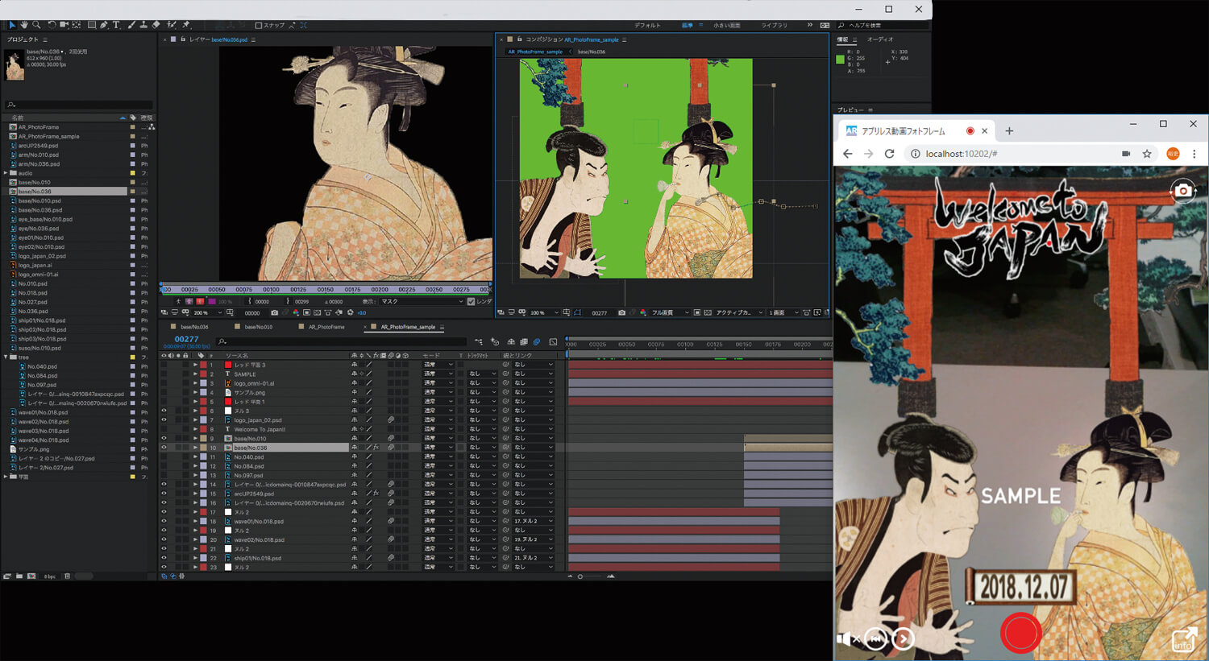Toggle sound mute icon in AR frame
1209x661 pixels.
[848, 639]
